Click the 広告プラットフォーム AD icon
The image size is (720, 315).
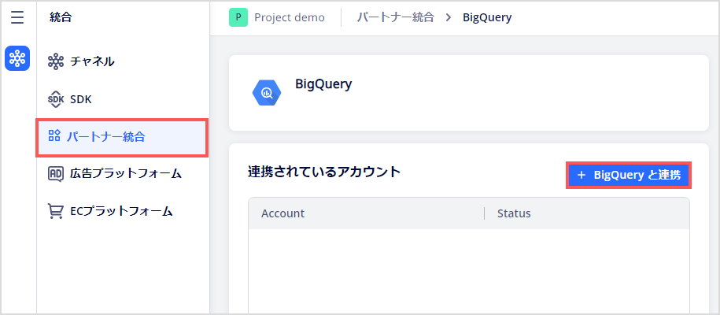pos(56,174)
